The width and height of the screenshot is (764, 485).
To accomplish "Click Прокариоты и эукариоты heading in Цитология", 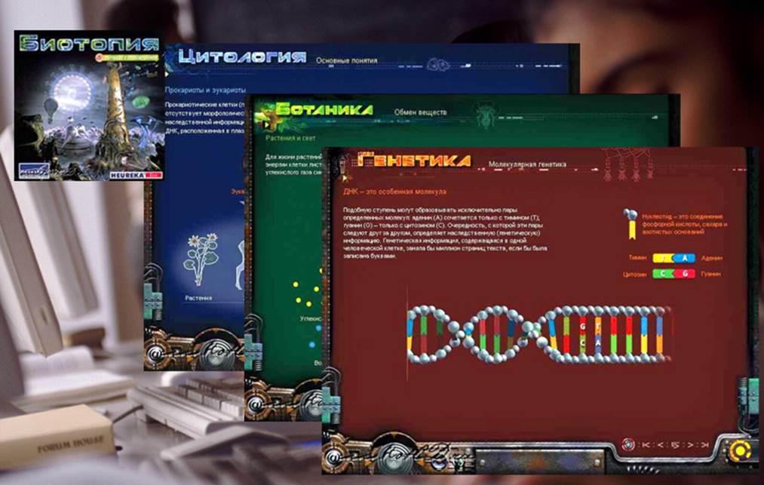I will click(205, 90).
